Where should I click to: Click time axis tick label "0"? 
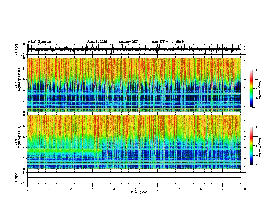27,189
